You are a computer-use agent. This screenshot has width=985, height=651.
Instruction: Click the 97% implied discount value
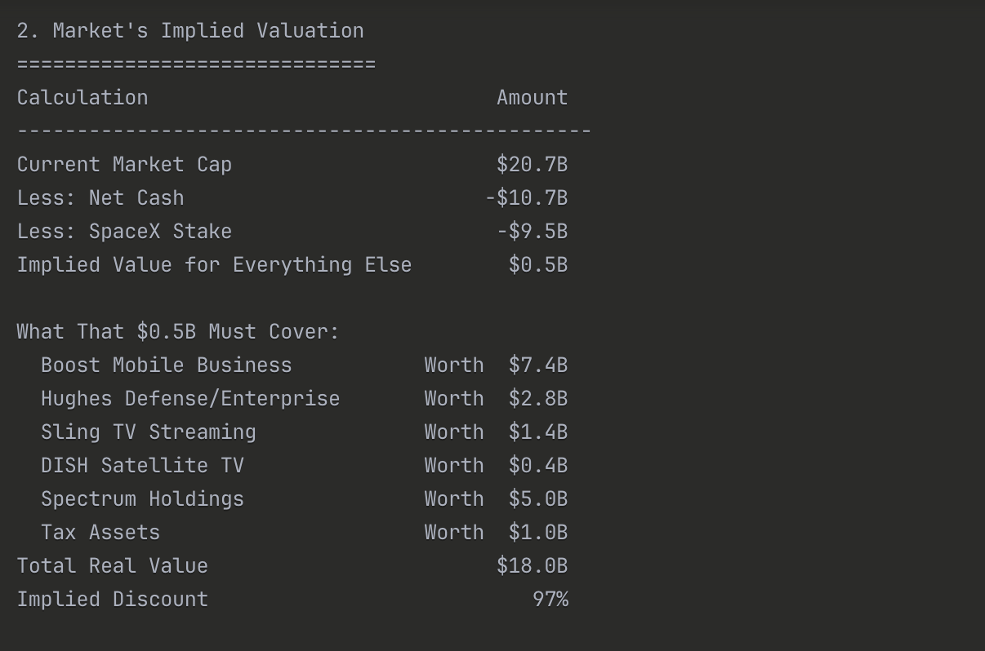pos(550,600)
